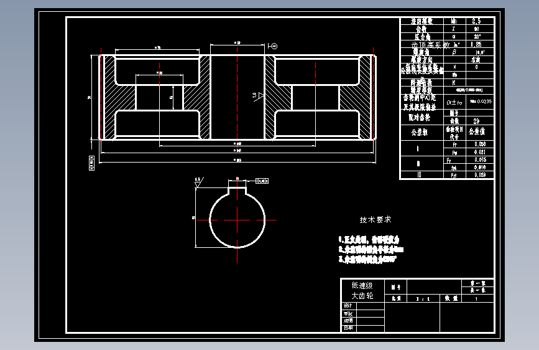Click the '公差值' column header
Viewport: 539px width, 350px height.
(x=477, y=131)
